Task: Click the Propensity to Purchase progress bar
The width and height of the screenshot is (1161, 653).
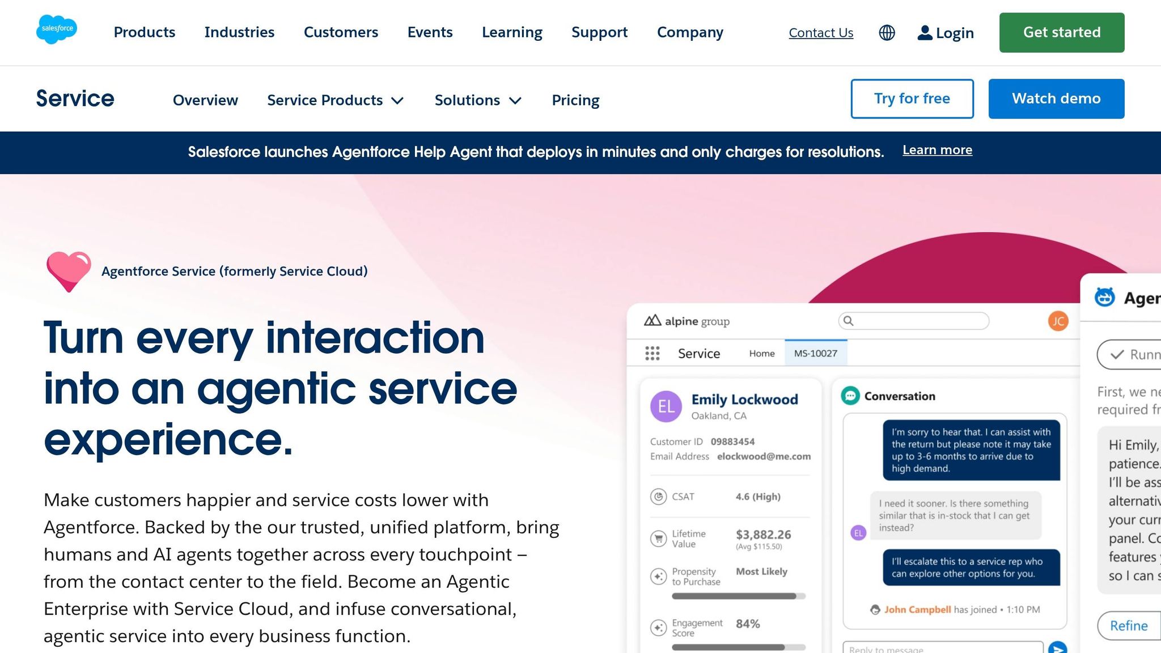Action: [x=739, y=596]
